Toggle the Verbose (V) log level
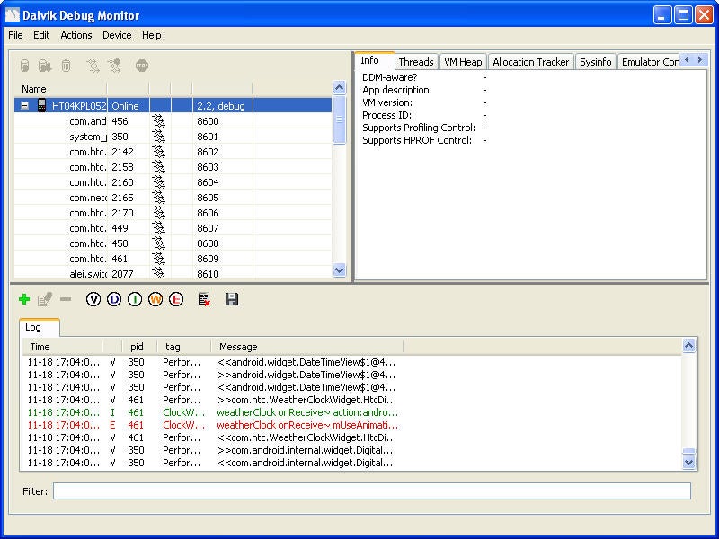The image size is (719, 539). (x=93, y=300)
